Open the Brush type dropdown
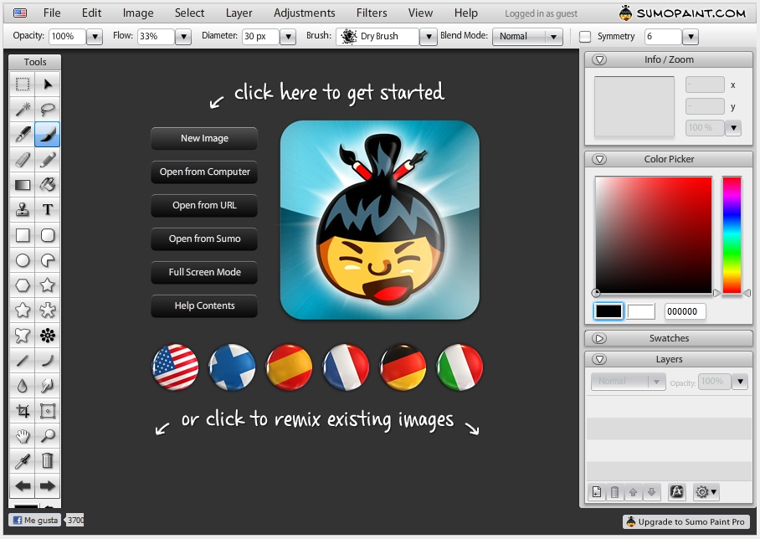 tap(428, 37)
